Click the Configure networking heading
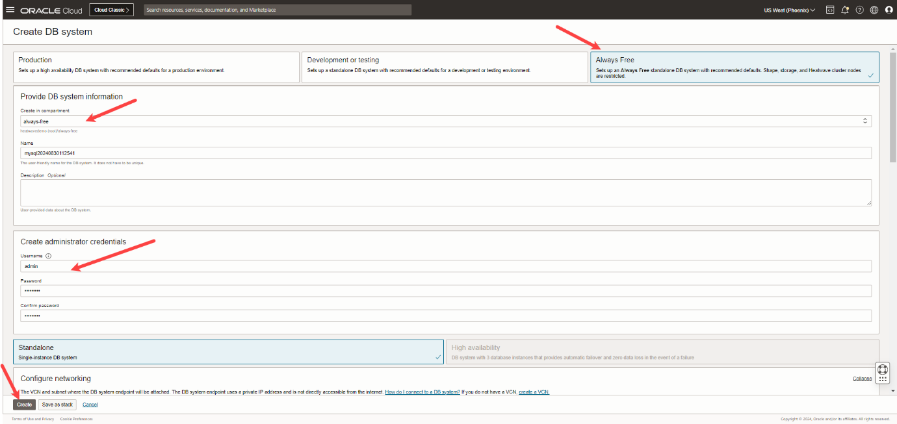The height and width of the screenshot is (424, 897). (x=56, y=379)
